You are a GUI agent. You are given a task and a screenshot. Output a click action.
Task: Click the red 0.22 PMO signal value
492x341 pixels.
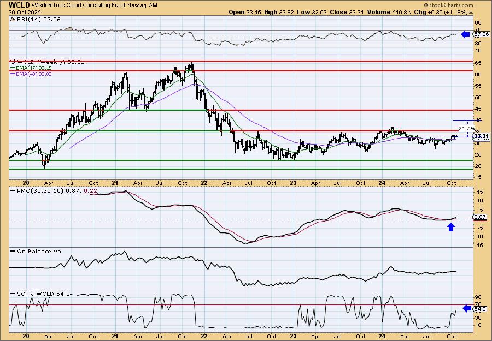coord(90,190)
